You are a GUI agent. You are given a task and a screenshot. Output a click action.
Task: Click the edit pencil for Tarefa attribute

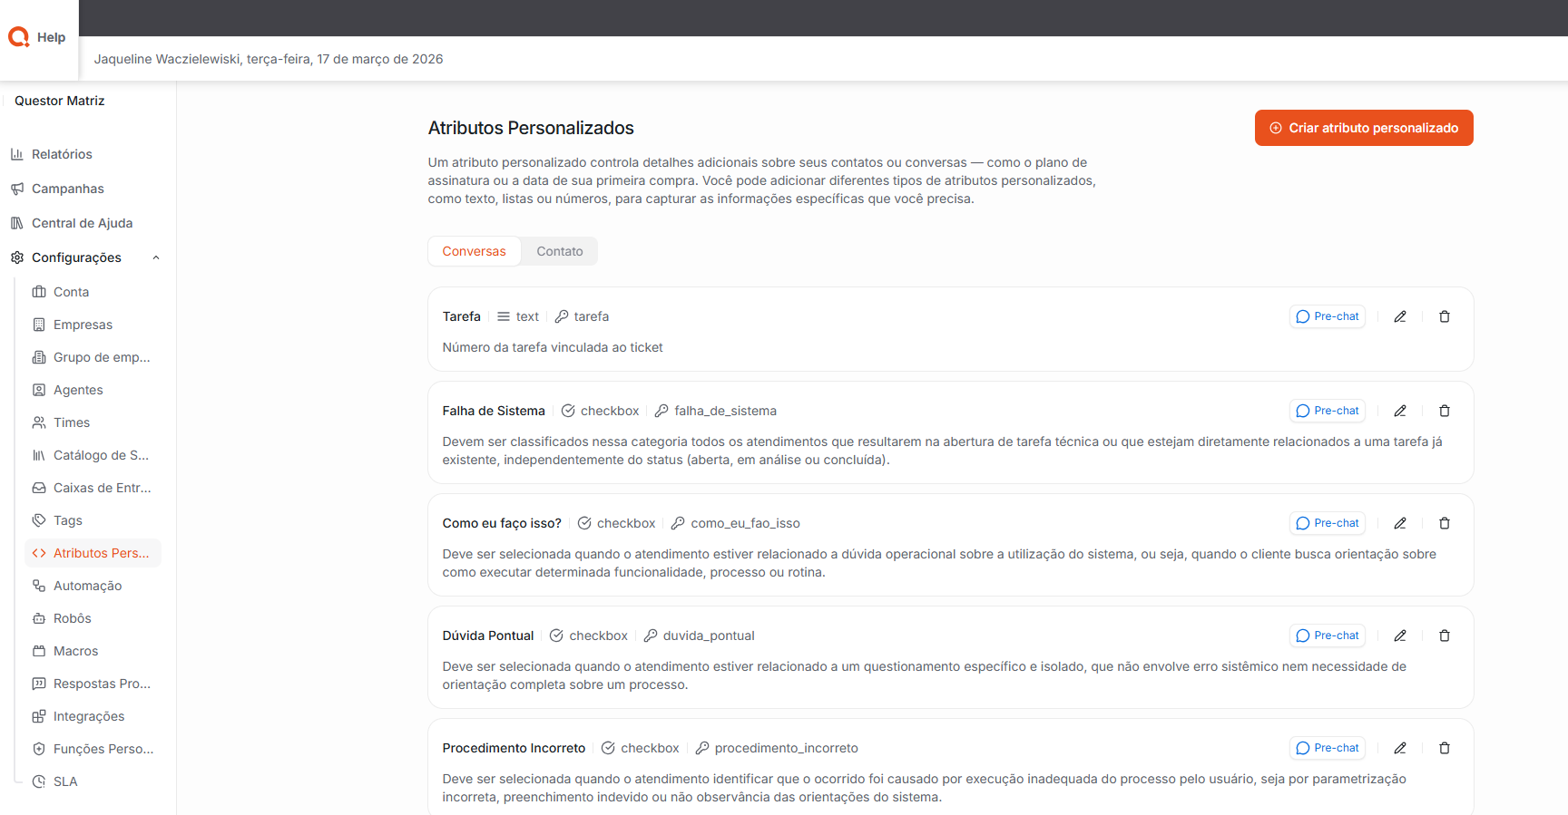(x=1400, y=316)
